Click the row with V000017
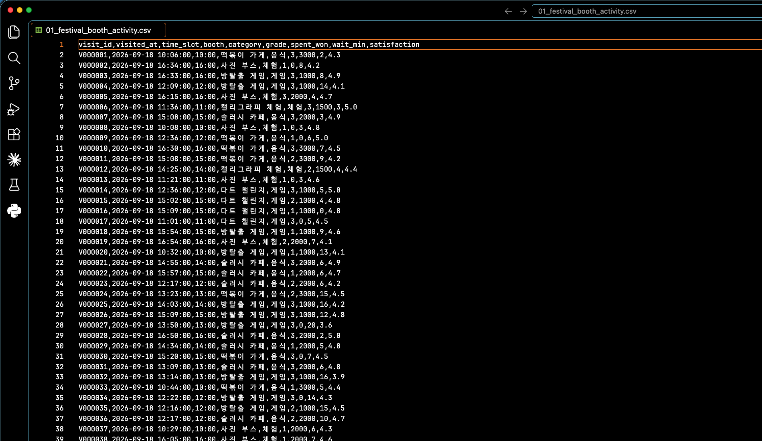 (203, 221)
